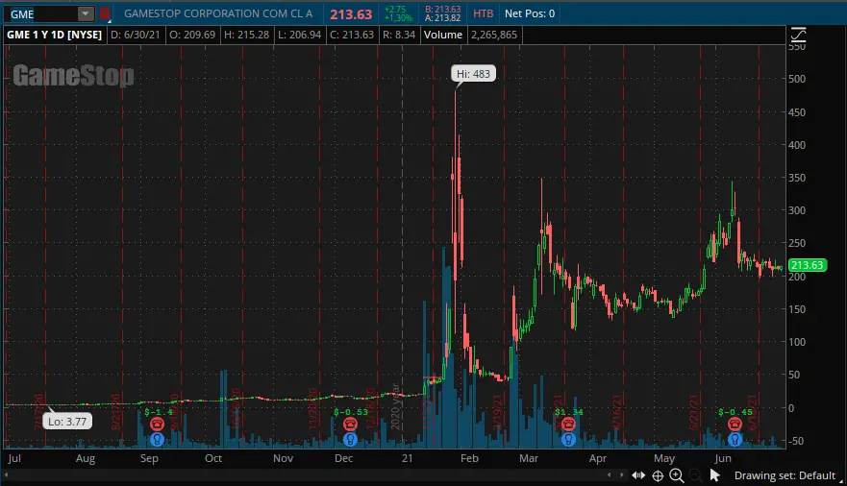Click the expand/compress time axis icon
847x486 pixels.
tap(638, 475)
